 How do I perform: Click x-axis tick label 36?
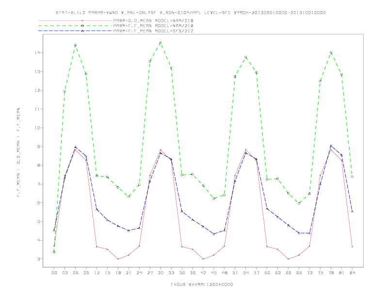point(182,273)
